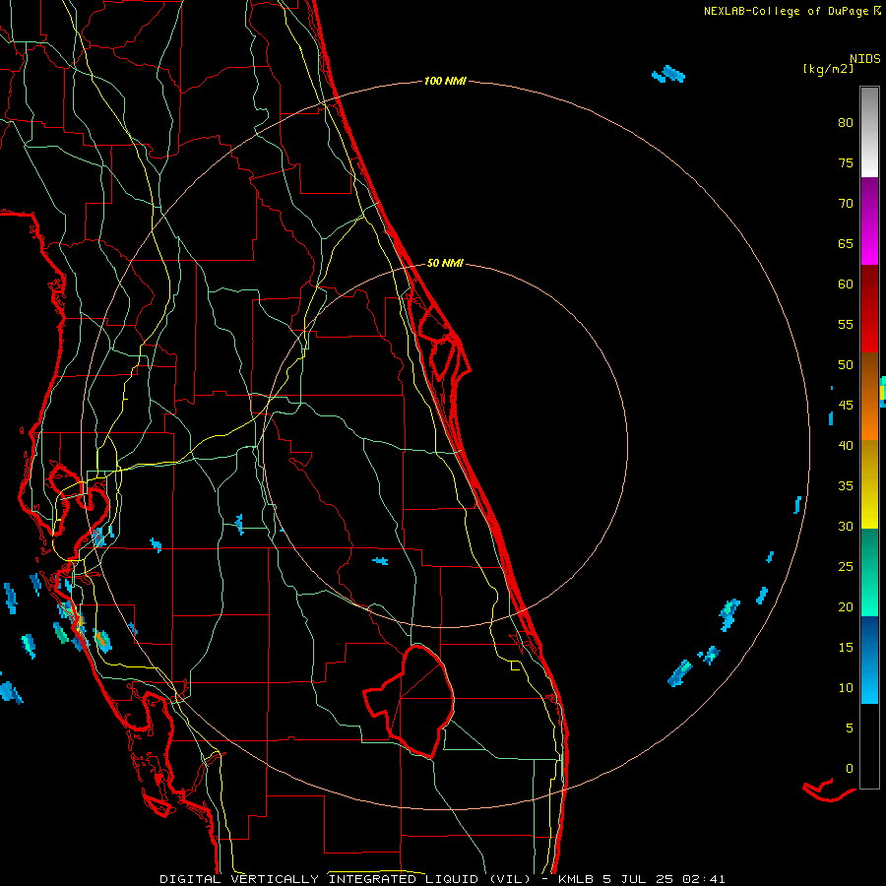886x886 pixels.
Task: Pick the red segment of the color bar
Action: click(x=869, y=309)
